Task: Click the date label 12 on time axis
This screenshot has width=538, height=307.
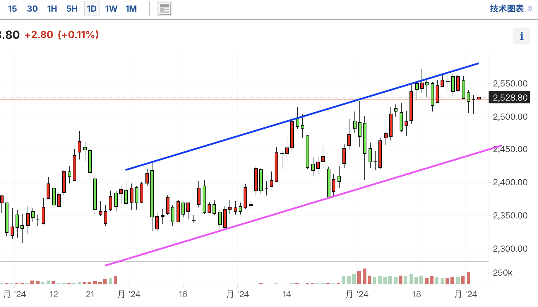Action: coord(54,294)
